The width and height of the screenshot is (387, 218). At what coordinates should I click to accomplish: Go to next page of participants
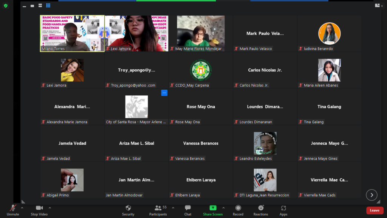point(372,195)
